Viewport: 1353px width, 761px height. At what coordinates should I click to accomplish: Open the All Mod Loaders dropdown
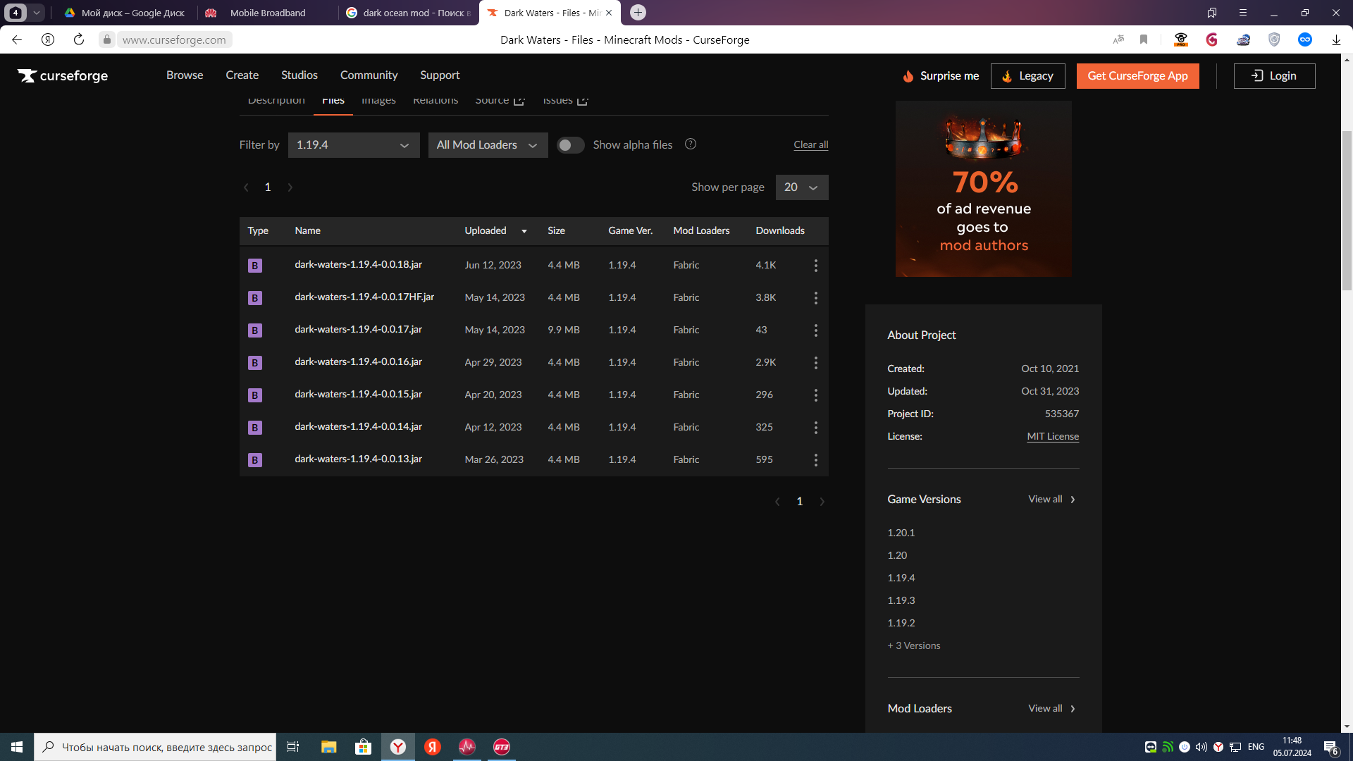coord(488,145)
